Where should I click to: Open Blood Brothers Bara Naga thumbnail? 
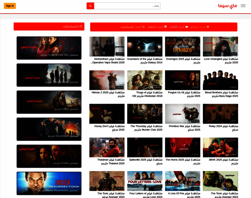click(220, 80)
